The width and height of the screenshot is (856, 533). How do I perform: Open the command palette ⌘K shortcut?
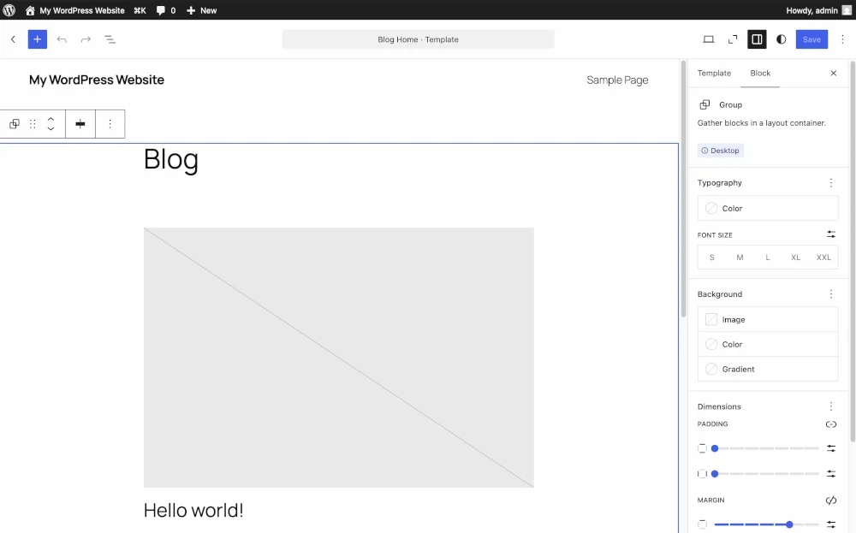140,10
